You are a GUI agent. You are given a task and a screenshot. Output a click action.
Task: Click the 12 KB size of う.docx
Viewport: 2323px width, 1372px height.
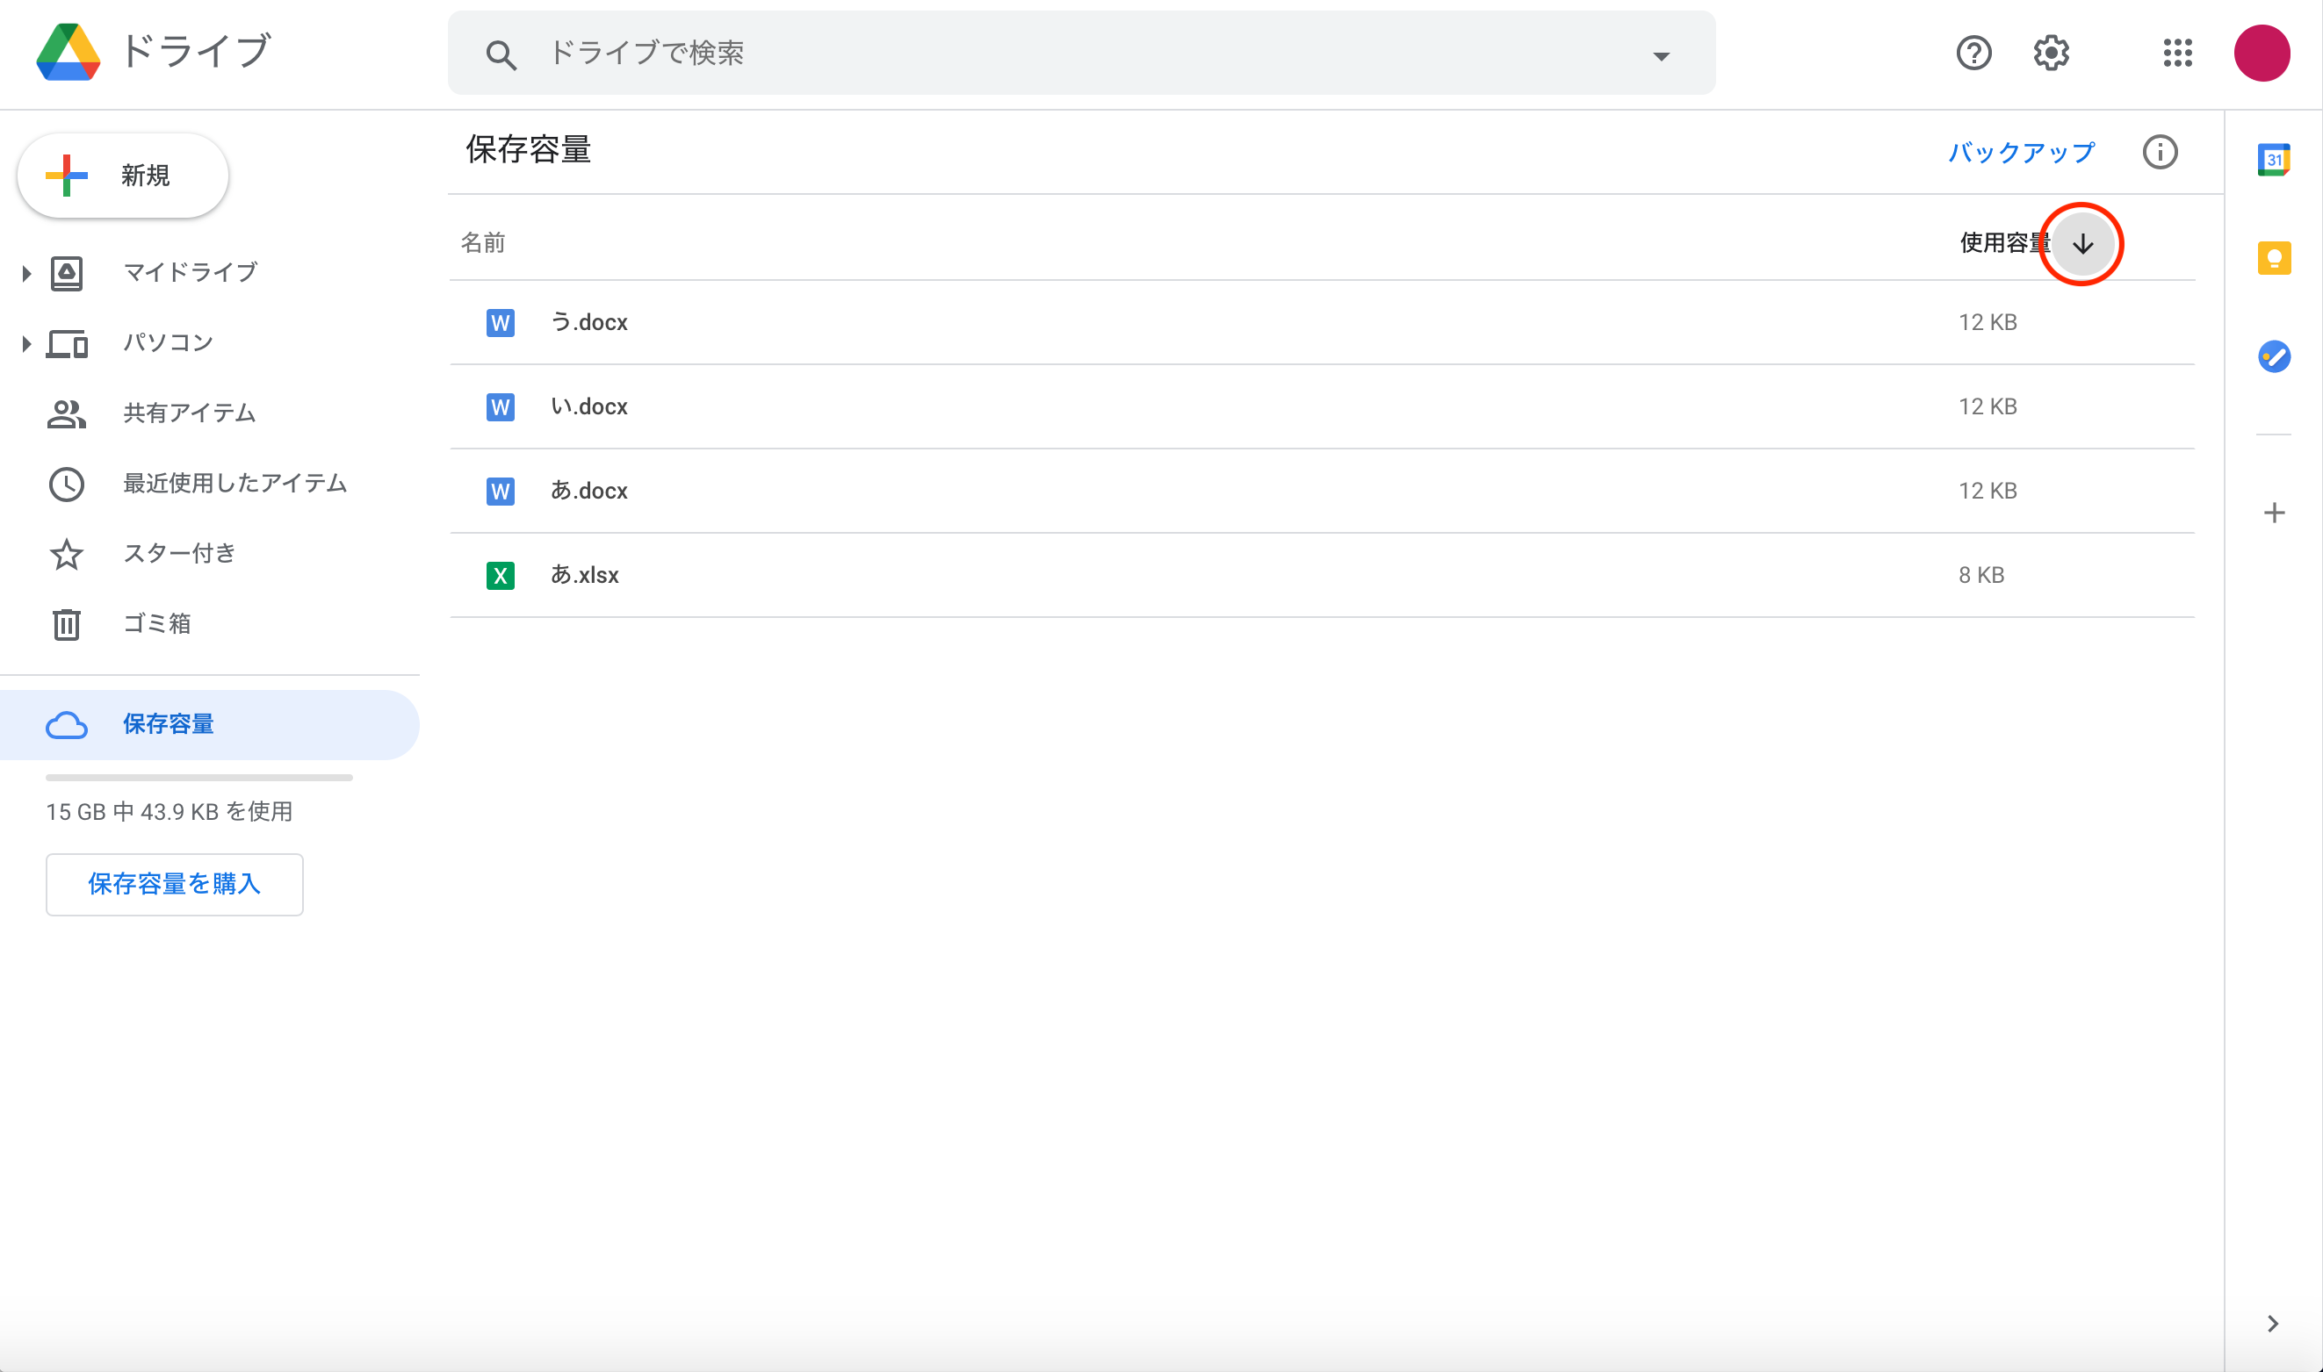[1988, 323]
